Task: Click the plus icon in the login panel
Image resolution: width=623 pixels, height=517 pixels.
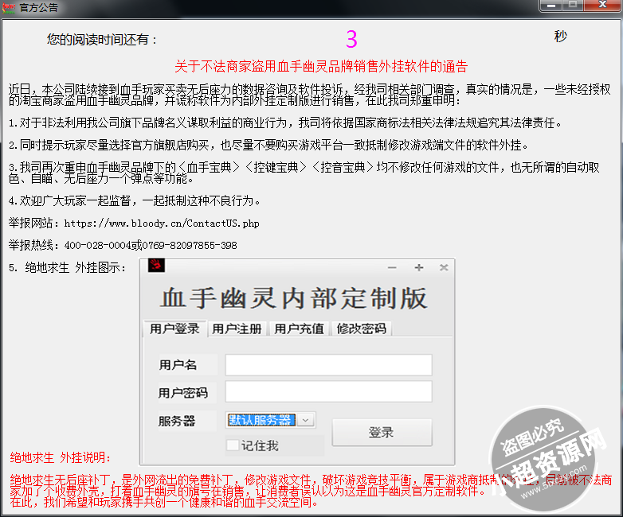Action: (419, 268)
